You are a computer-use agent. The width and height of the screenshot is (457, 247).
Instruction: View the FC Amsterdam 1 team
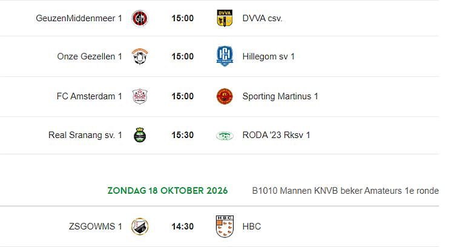[x=89, y=96]
